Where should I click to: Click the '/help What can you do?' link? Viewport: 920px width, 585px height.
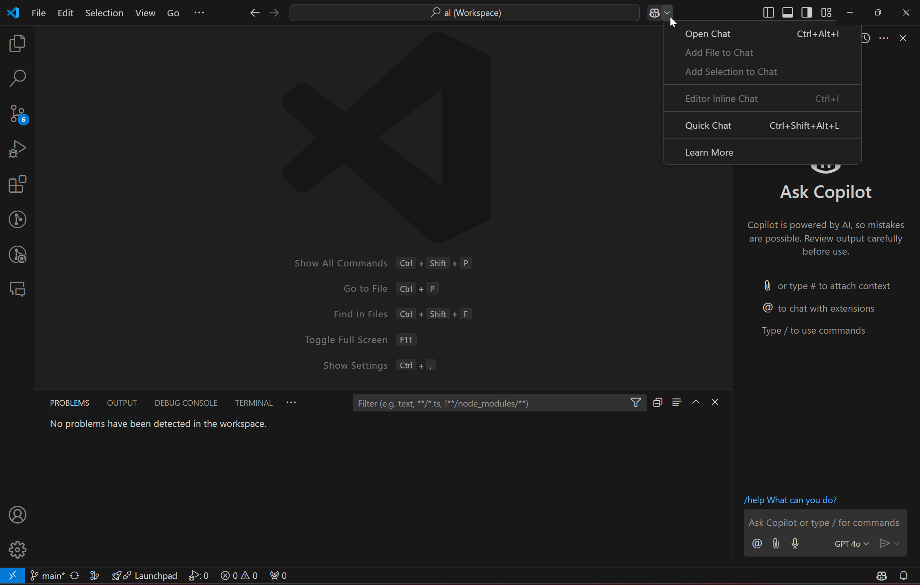pyautogui.click(x=790, y=500)
